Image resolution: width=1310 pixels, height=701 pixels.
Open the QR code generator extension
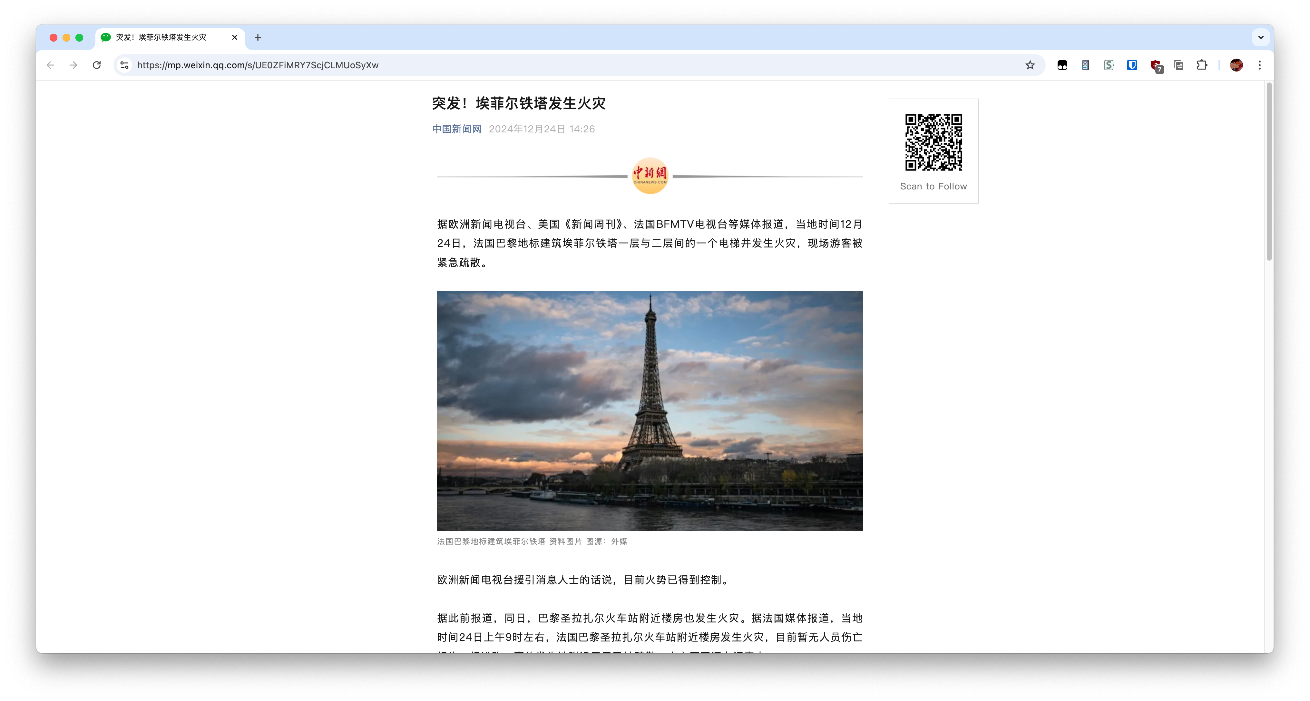1085,65
